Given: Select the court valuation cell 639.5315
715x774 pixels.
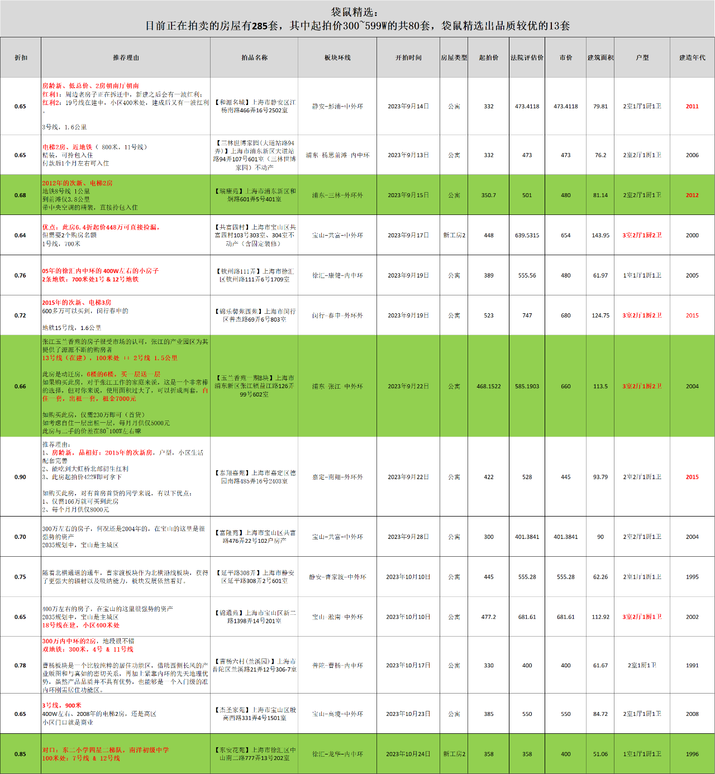Looking at the screenshot, I should point(527,236).
